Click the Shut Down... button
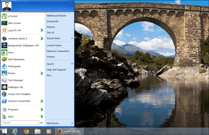The height and width of the screenshot is (135, 209). [x=53, y=123]
